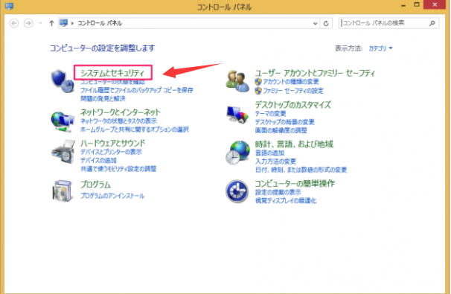
Task: Maximize the Control Panel window
Action: click(x=417, y=5)
